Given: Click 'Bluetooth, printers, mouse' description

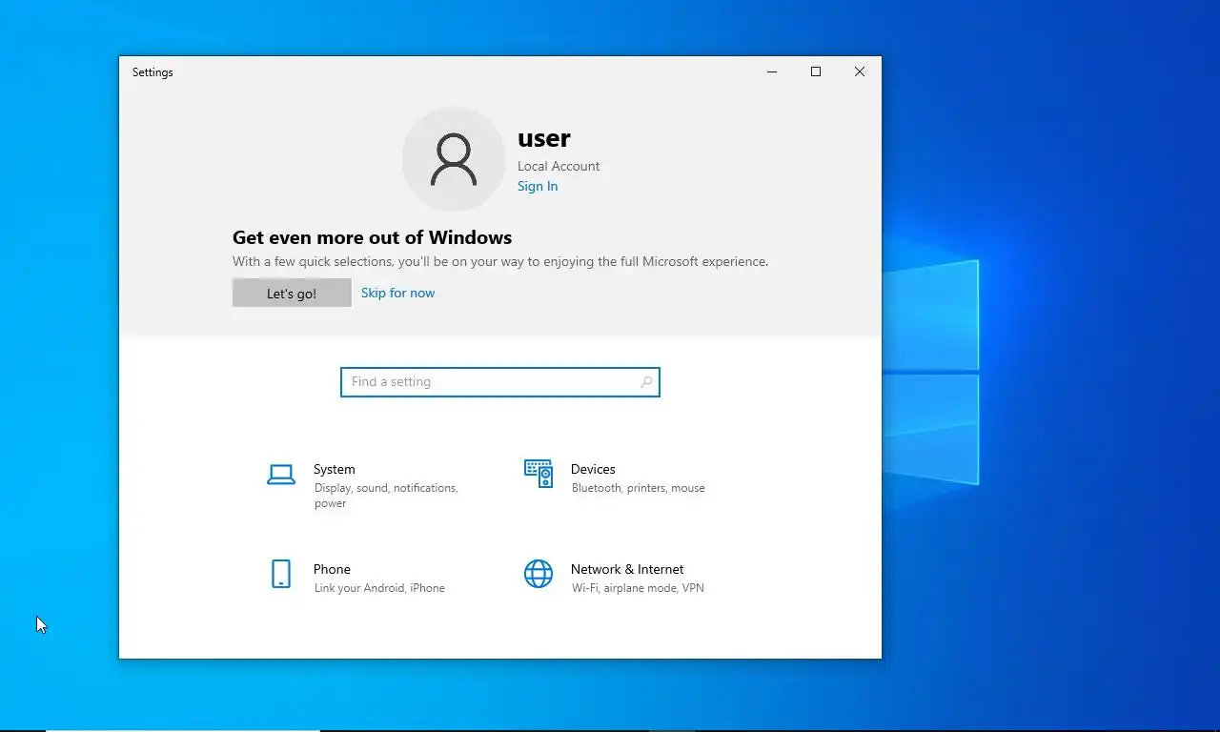Looking at the screenshot, I should click(x=639, y=488).
